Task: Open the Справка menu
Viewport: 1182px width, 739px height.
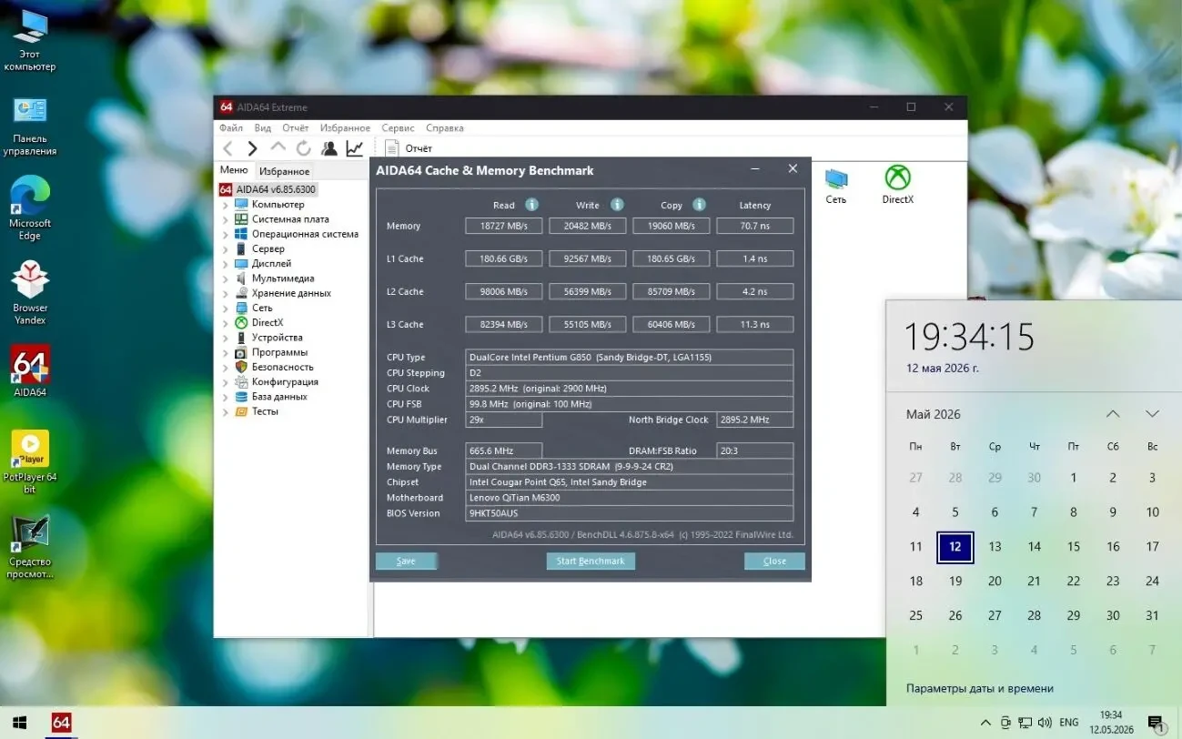Action: (x=445, y=127)
